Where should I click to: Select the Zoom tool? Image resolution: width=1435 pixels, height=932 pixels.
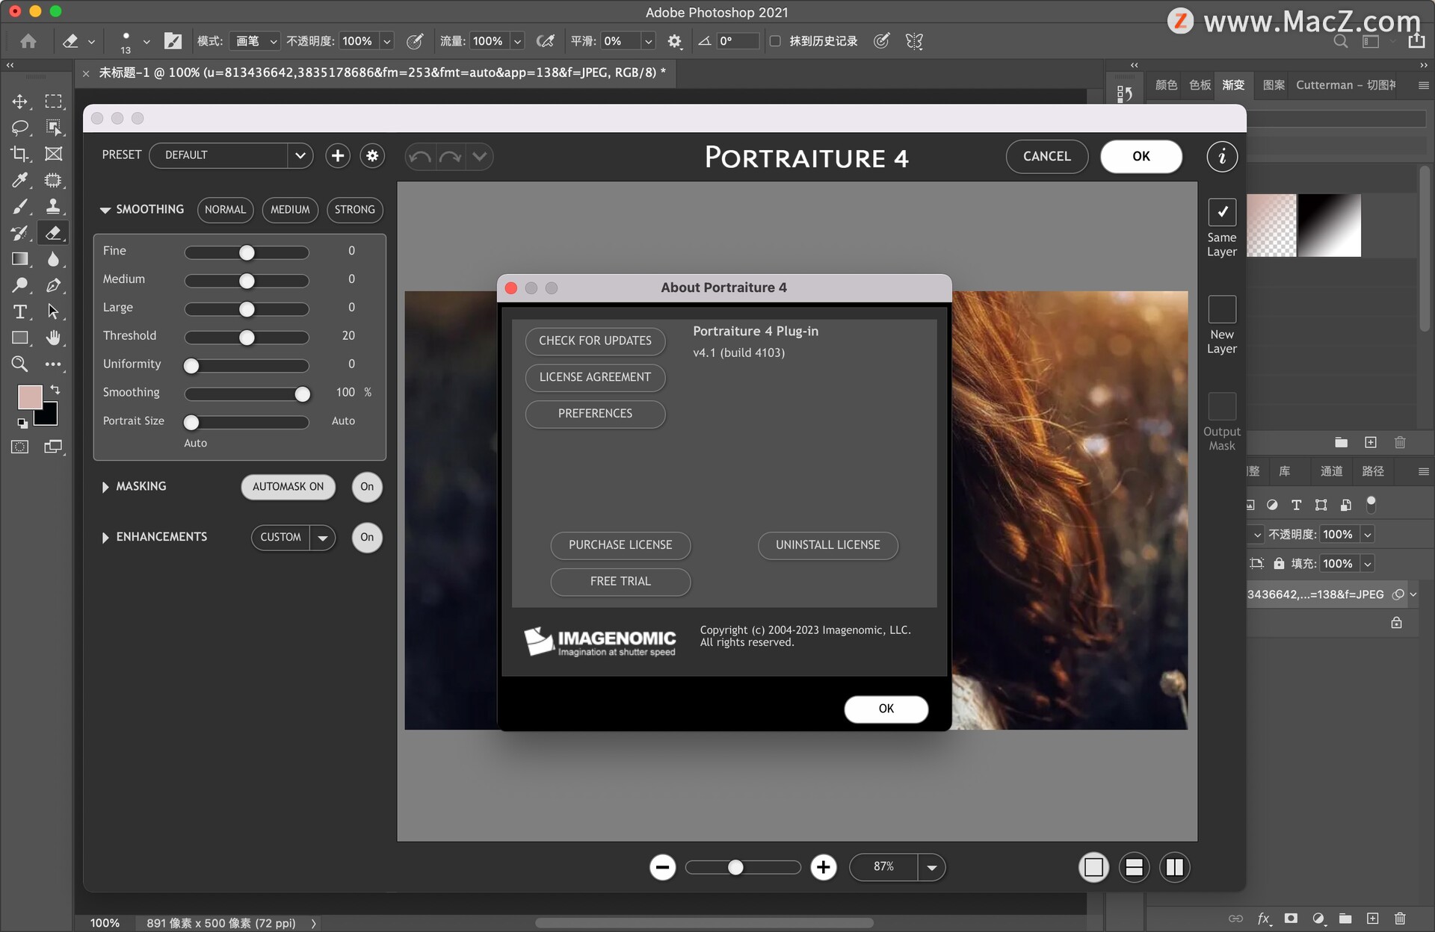20,364
